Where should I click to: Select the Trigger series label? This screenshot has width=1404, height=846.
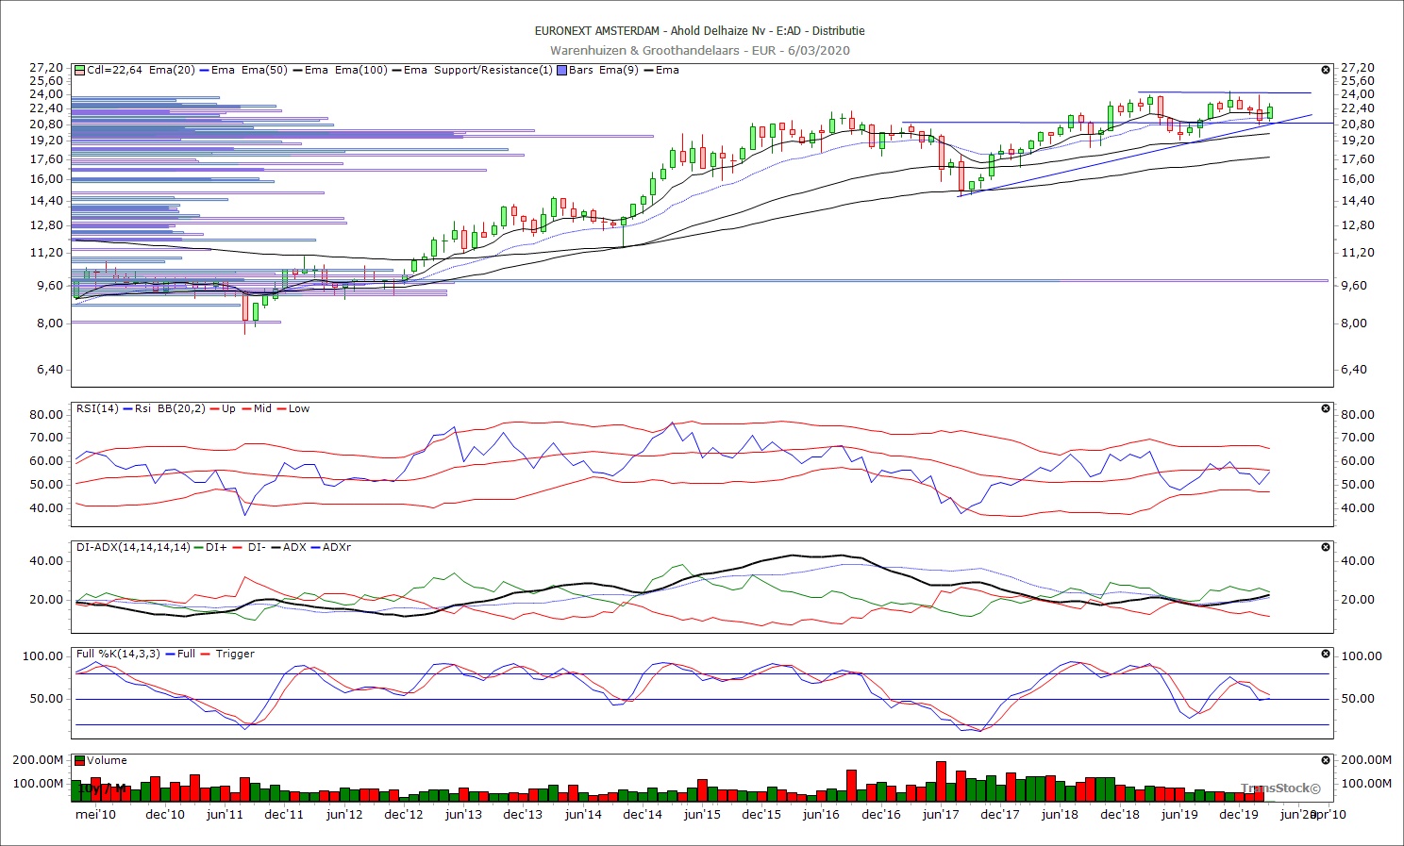pos(235,654)
